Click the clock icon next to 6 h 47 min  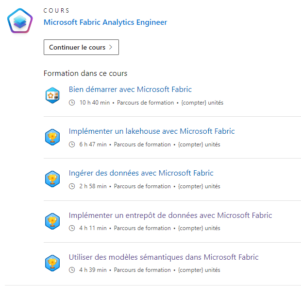(72, 144)
